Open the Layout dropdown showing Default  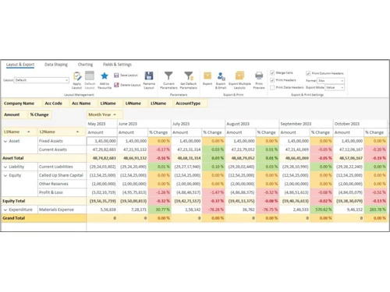pos(41,80)
